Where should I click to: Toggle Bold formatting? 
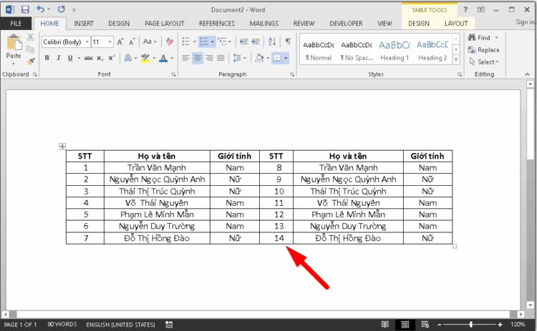(x=47, y=58)
